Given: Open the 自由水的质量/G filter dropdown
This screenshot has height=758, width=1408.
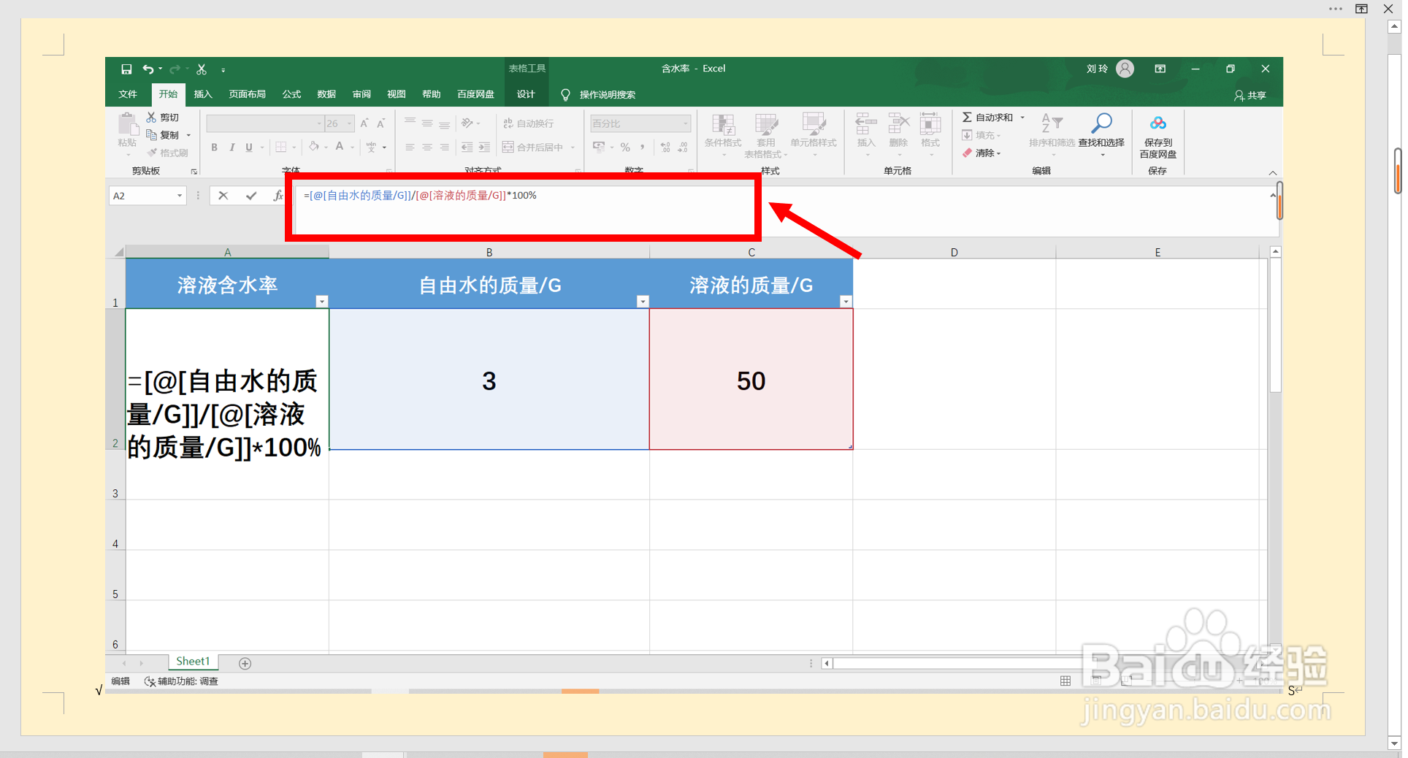Looking at the screenshot, I should click(642, 301).
